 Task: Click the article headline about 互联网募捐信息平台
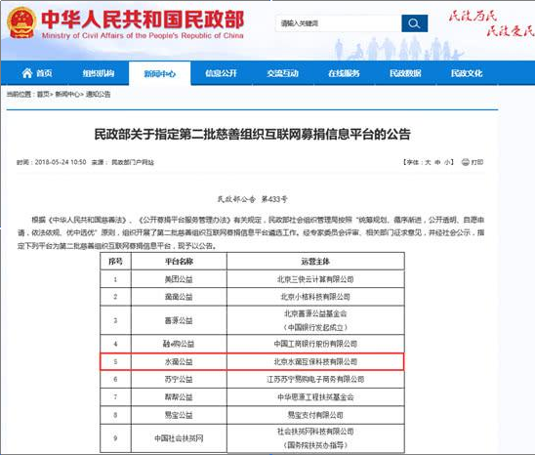pyautogui.click(x=253, y=134)
